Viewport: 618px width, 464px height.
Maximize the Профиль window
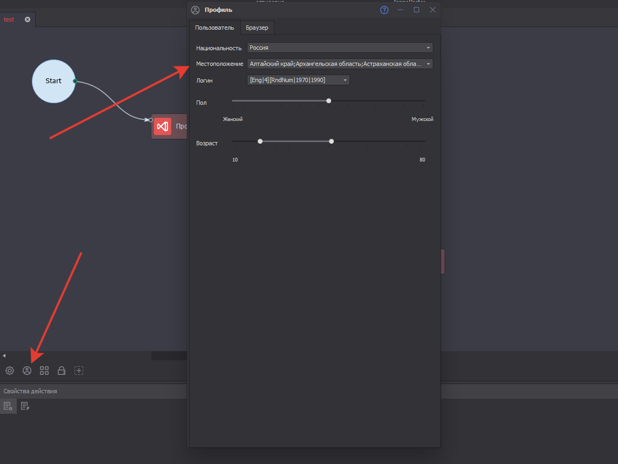click(x=417, y=10)
